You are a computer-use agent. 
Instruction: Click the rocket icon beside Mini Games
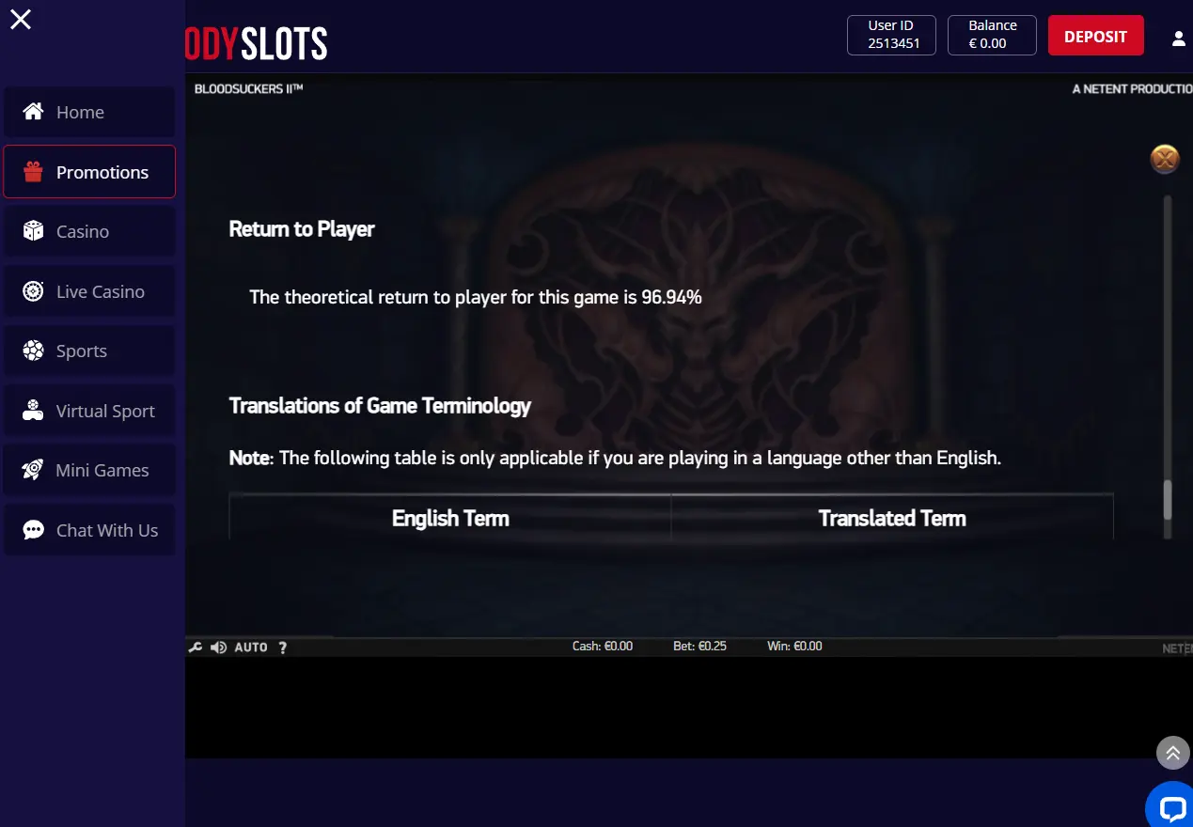(x=33, y=470)
